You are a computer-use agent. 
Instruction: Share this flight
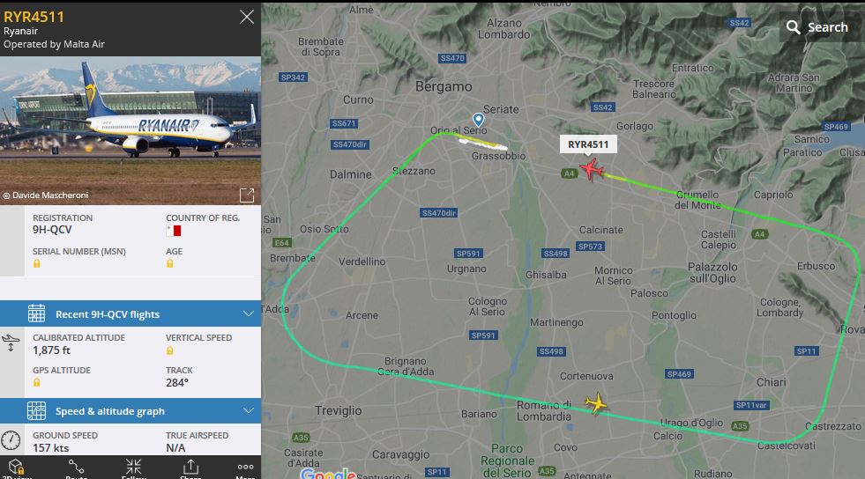coord(190,468)
